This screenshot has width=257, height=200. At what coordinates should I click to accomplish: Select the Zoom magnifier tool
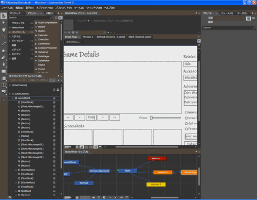pos(4,37)
